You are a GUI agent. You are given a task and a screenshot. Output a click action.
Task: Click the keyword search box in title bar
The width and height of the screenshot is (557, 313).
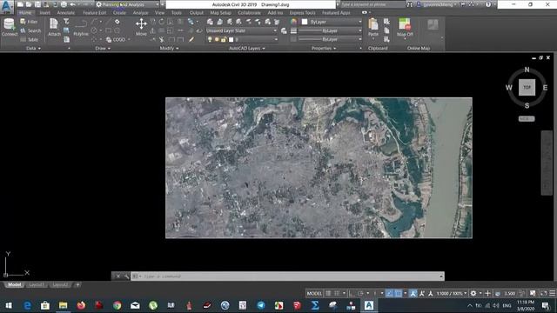tap(373, 4)
